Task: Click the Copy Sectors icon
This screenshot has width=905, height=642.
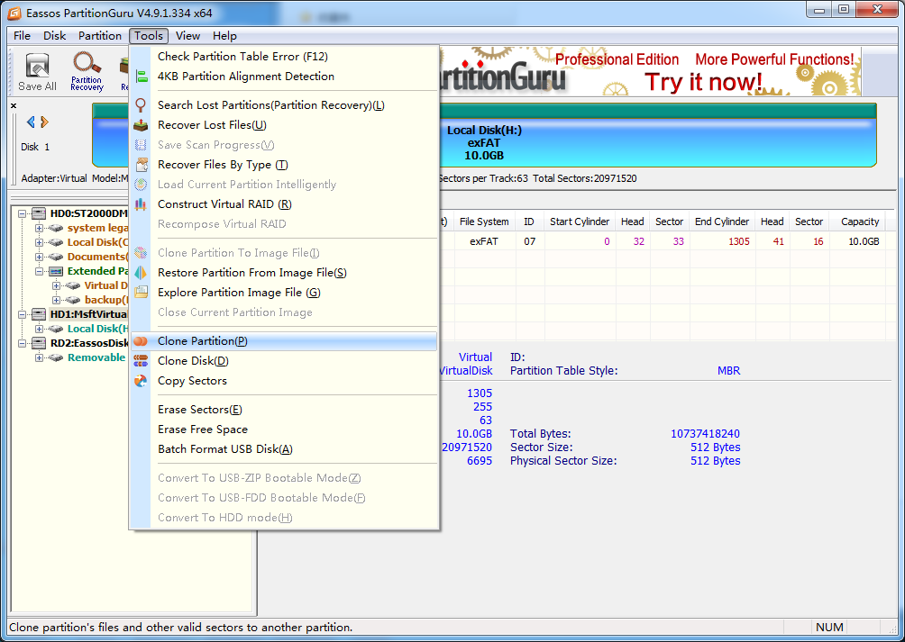Action: [141, 381]
